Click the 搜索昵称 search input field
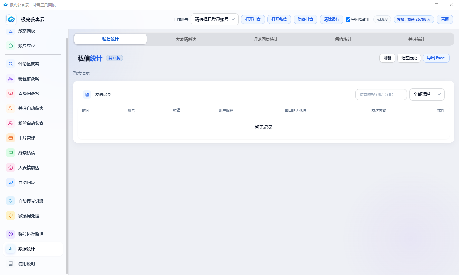The height and width of the screenshot is (275, 459). click(x=381, y=94)
